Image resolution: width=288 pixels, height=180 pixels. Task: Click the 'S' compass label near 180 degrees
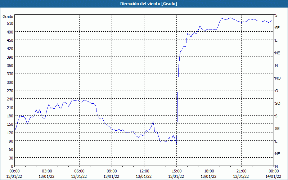point(276,116)
